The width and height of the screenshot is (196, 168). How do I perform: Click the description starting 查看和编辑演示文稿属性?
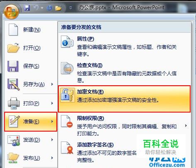pyautogui.click(x=127, y=50)
